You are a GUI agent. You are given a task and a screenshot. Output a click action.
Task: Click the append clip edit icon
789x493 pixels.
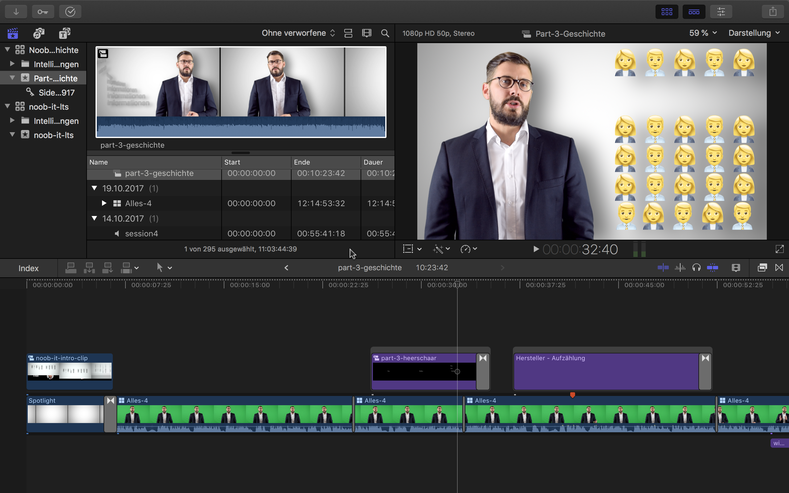[x=108, y=268]
